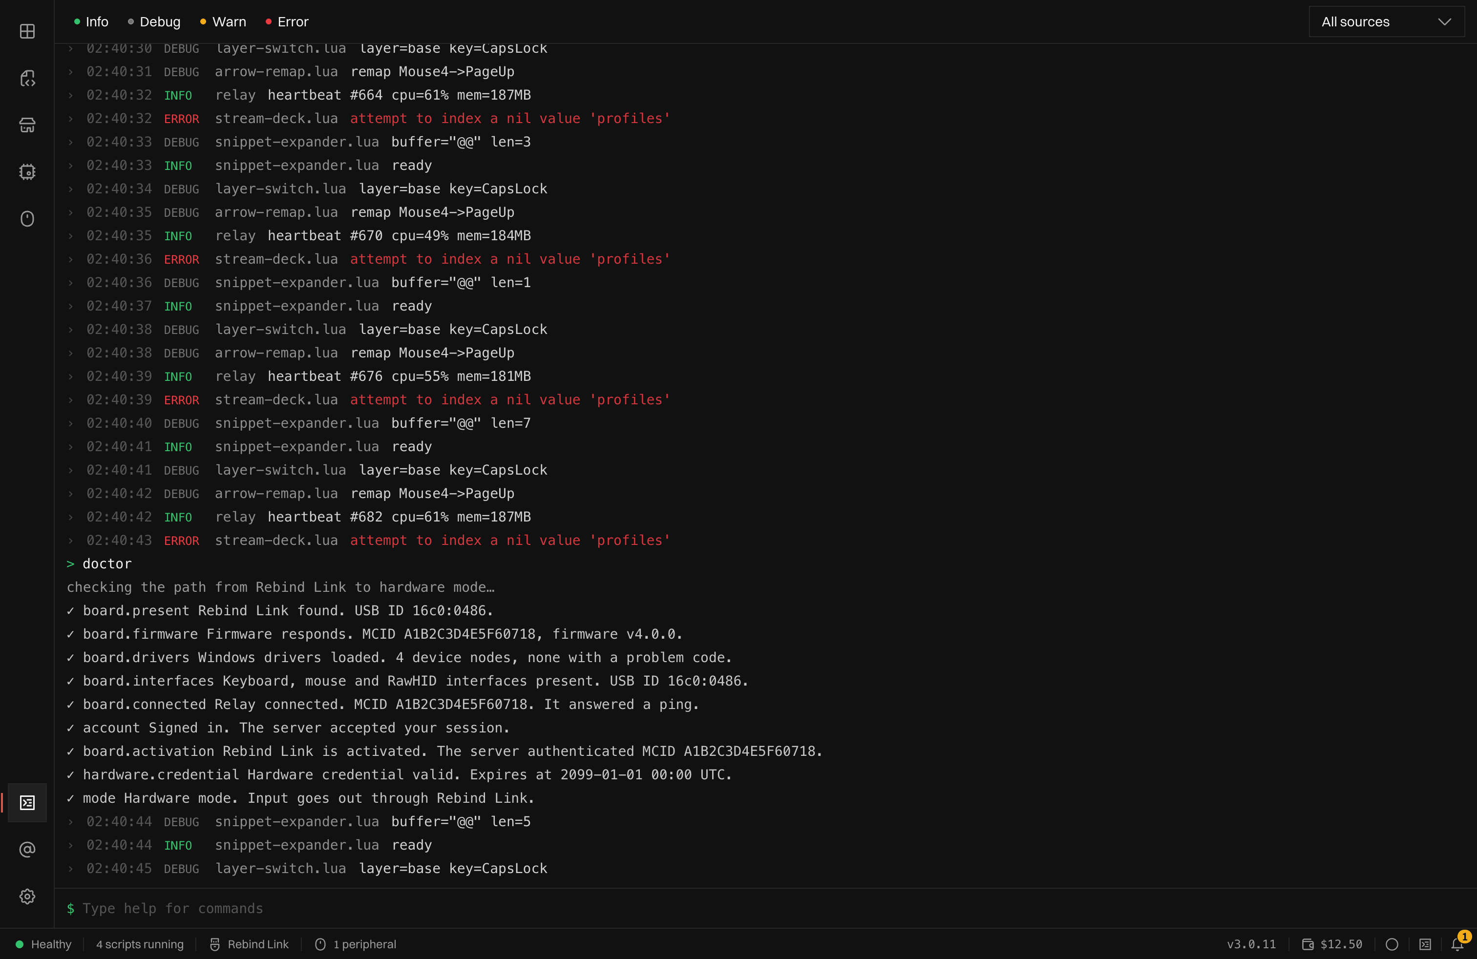
Task: Click the wallet icon beside $12.50
Action: point(1308,944)
